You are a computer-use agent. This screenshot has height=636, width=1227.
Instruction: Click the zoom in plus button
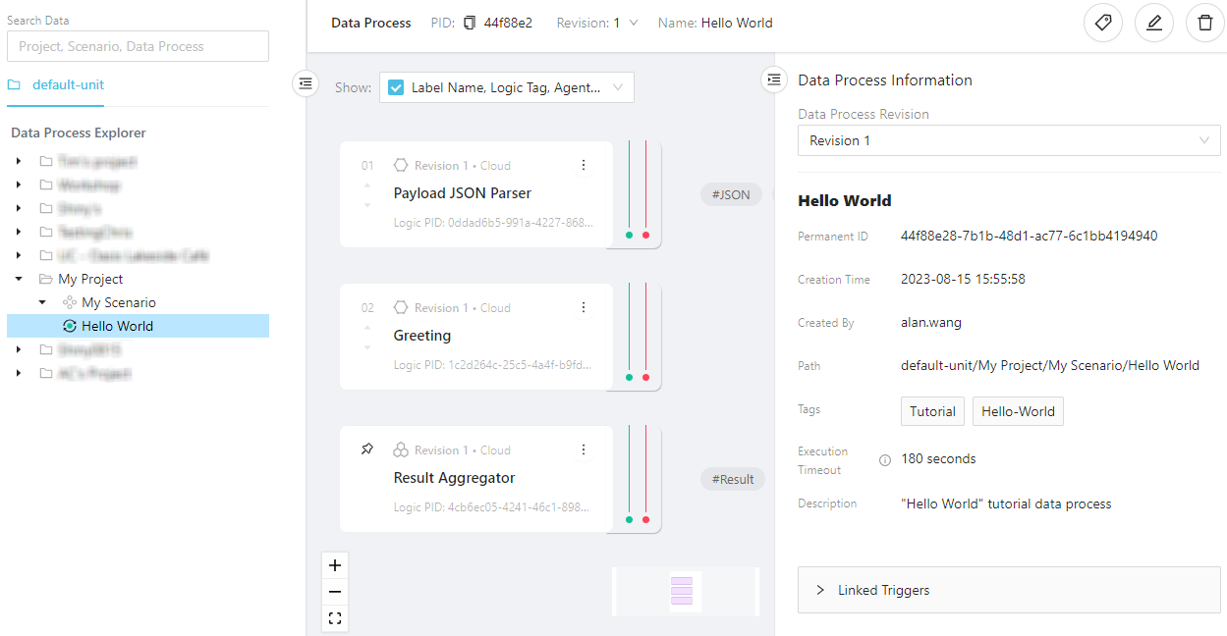(x=335, y=565)
